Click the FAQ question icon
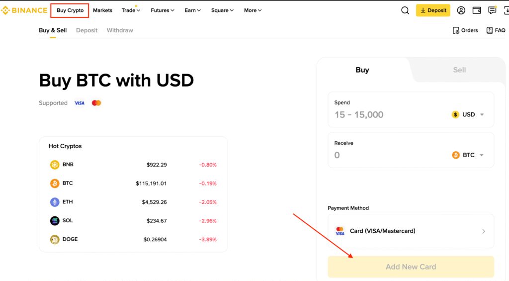509x281 pixels. [x=490, y=30]
